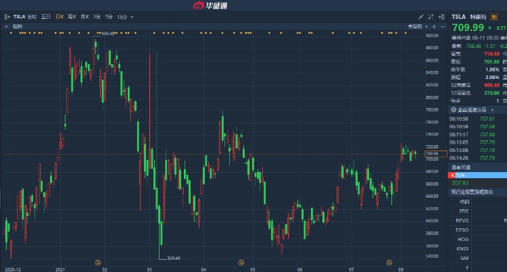Click the 同行业股票涨幅排名 section header

pos(472,192)
